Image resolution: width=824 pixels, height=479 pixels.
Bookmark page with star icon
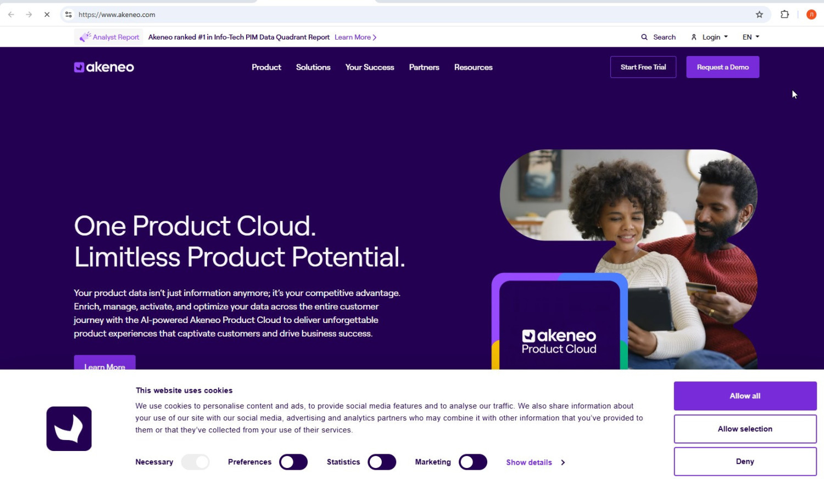coord(759,15)
